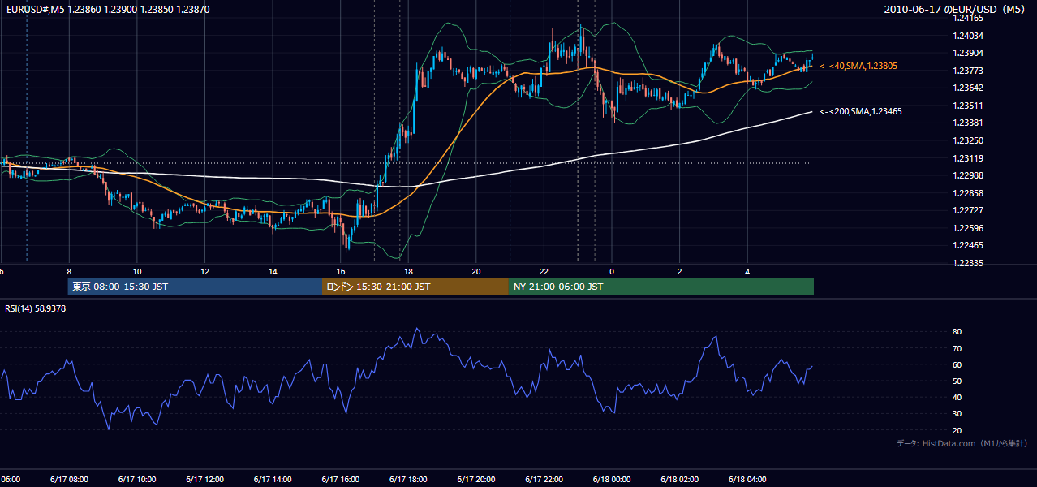Click price scale value 1.23381
Viewport: 1037px width, 487px height.
click(970, 123)
